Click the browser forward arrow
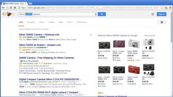The width and height of the screenshot is (173, 97). pos(7,8)
